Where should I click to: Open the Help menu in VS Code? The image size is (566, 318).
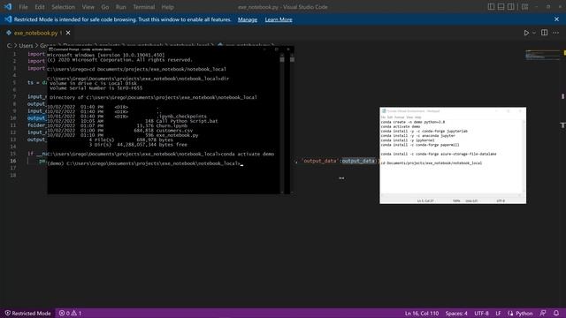[x=167, y=7]
